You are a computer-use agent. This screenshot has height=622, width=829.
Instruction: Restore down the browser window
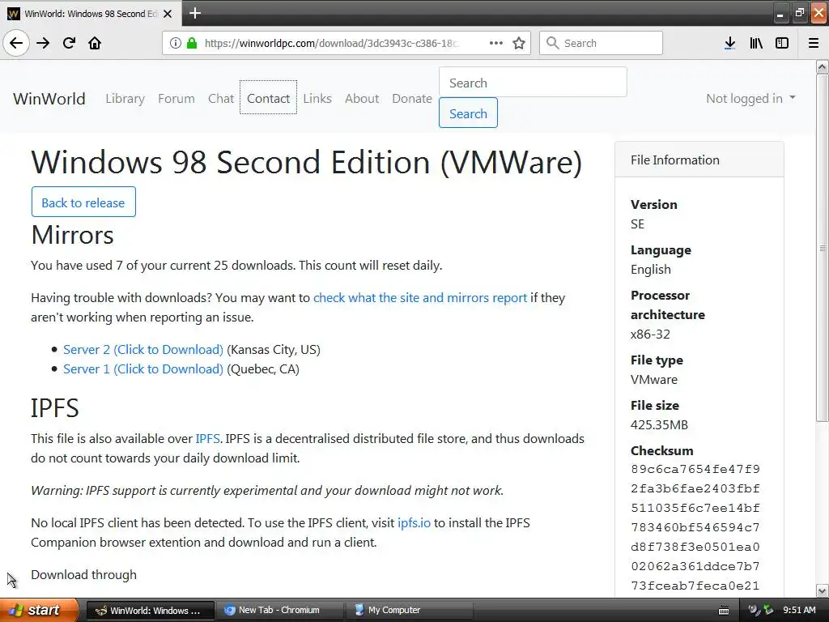point(799,13)
